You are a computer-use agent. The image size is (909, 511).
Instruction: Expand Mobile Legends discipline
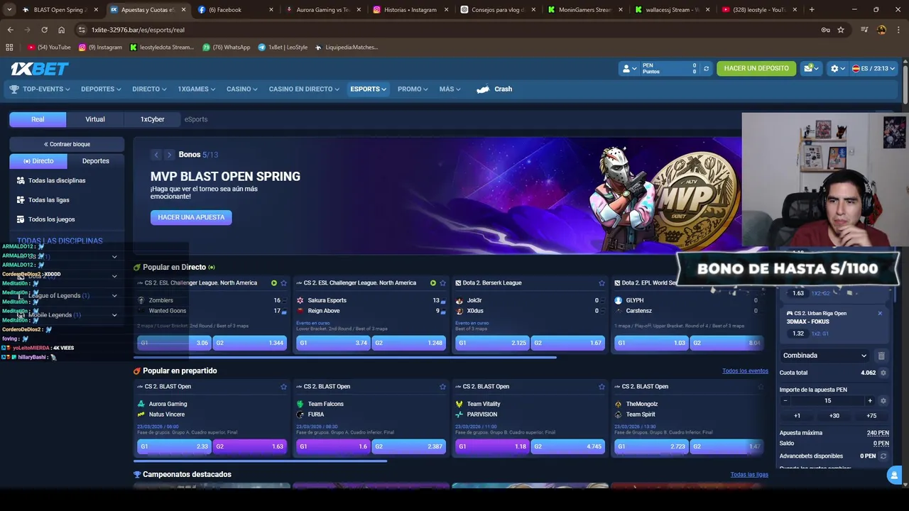coord(114,315)
